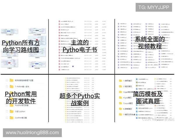Open the 1.Python基础入门 mind map thumbnail
The image size is (175, 140).
click(x=10, y=31)
